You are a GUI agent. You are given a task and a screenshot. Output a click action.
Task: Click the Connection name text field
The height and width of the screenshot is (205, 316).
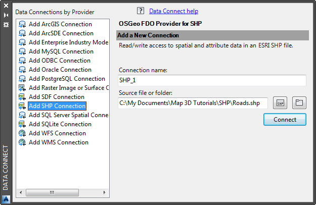point(212,80)
